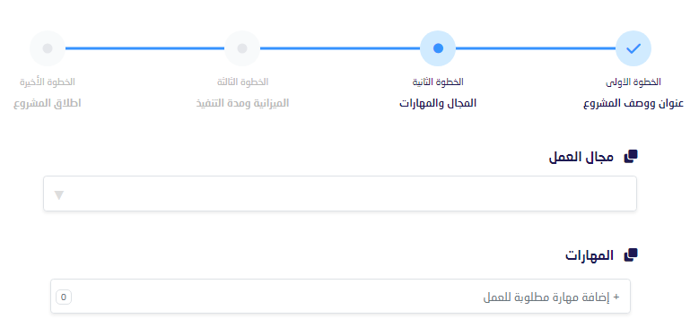Expand the مجال العمل dropdown arrow
This screenshot has height=336, width=690.
point(59,195)
